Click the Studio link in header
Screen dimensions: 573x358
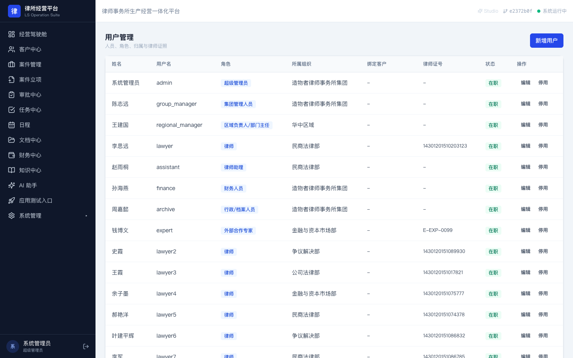point(488,11)
